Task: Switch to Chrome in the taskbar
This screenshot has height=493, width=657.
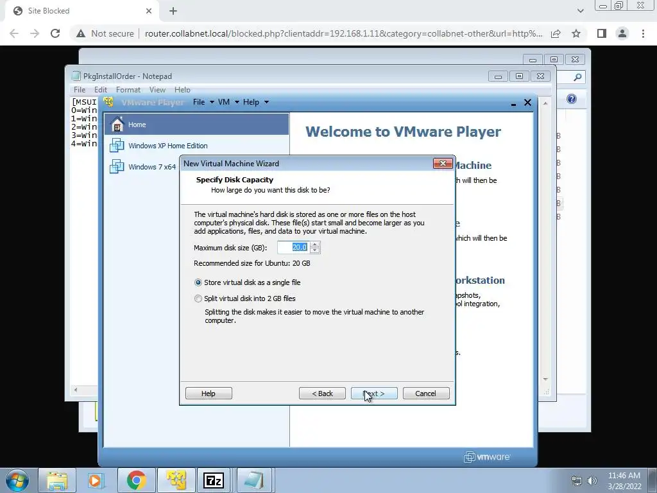Action: pyautogui.click(x=136, y=480)
